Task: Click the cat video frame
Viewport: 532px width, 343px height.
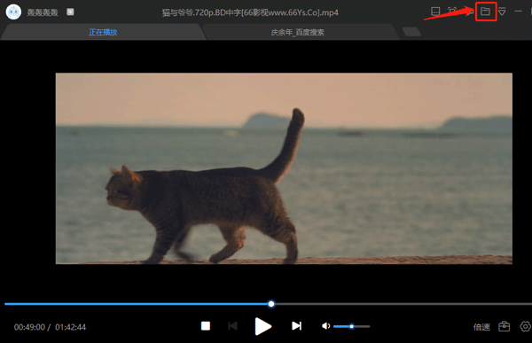Action: (284, 168)
